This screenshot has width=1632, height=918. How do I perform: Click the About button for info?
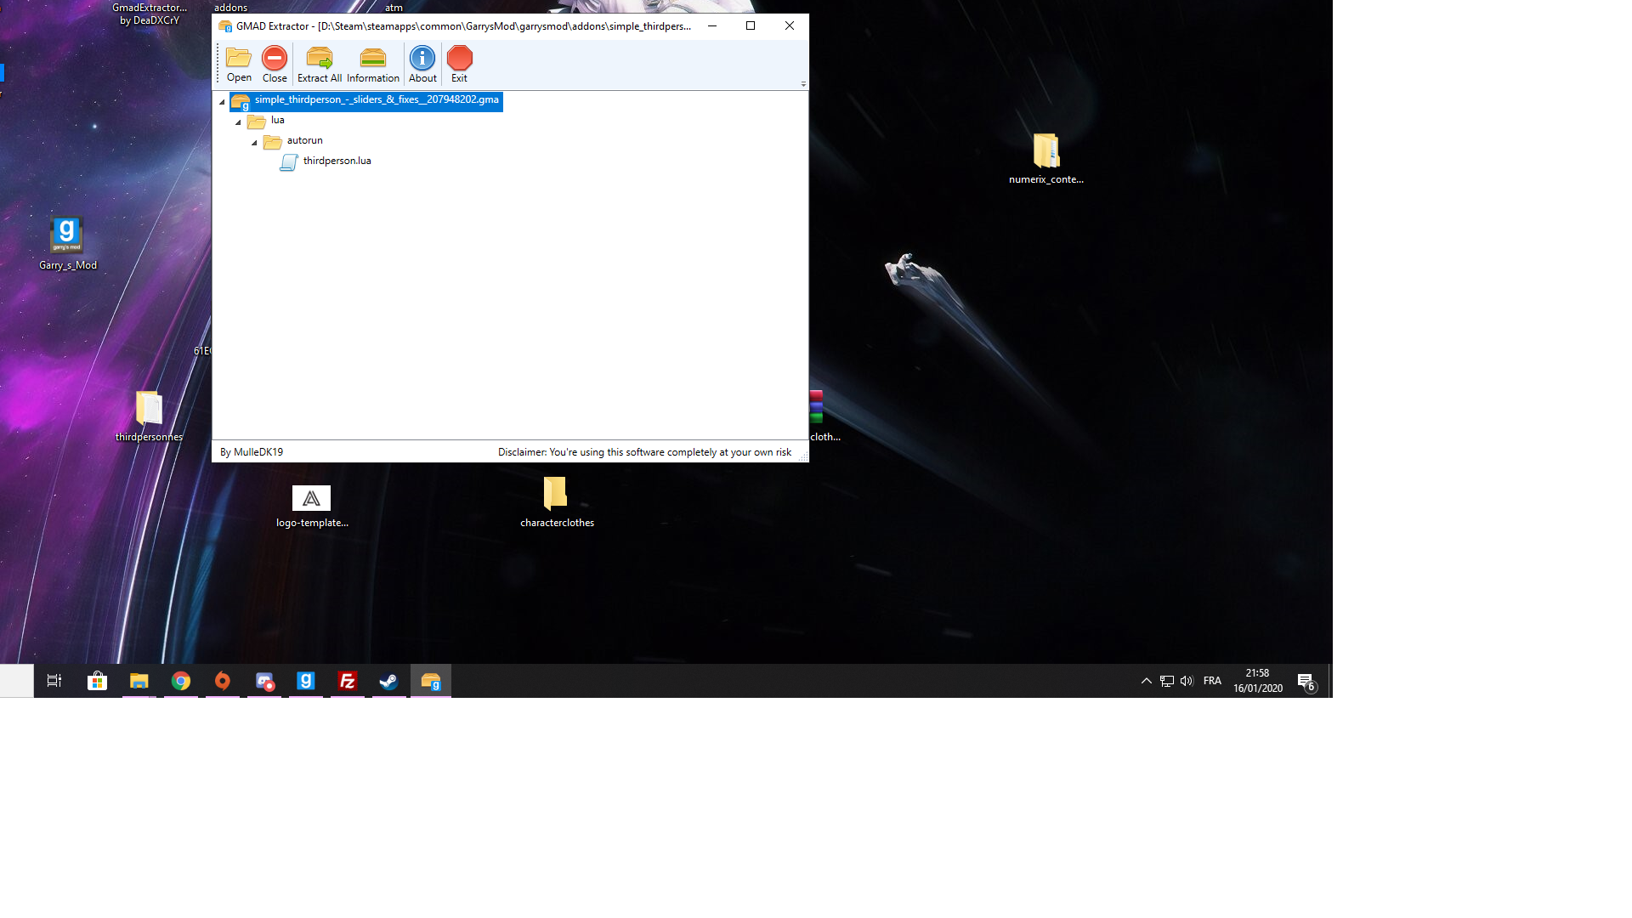(x=422, y=64)
